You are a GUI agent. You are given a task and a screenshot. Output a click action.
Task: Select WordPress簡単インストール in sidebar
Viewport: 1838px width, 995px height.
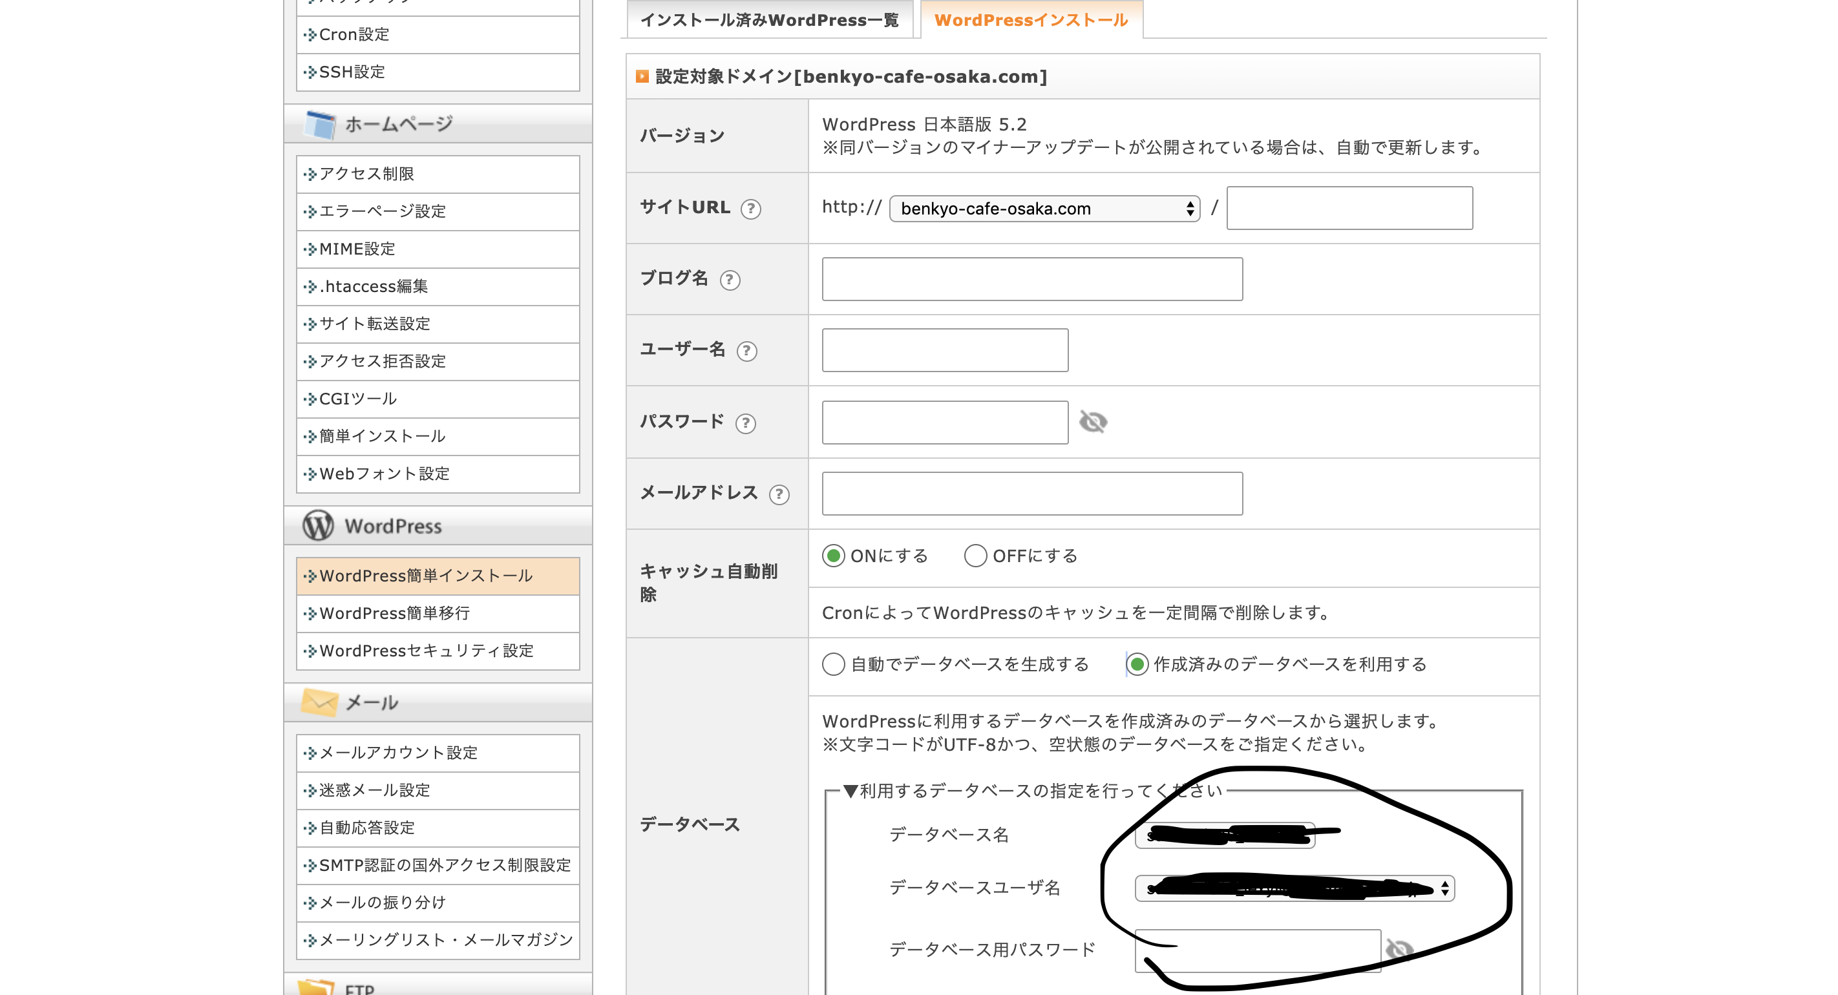coord(438,576)
